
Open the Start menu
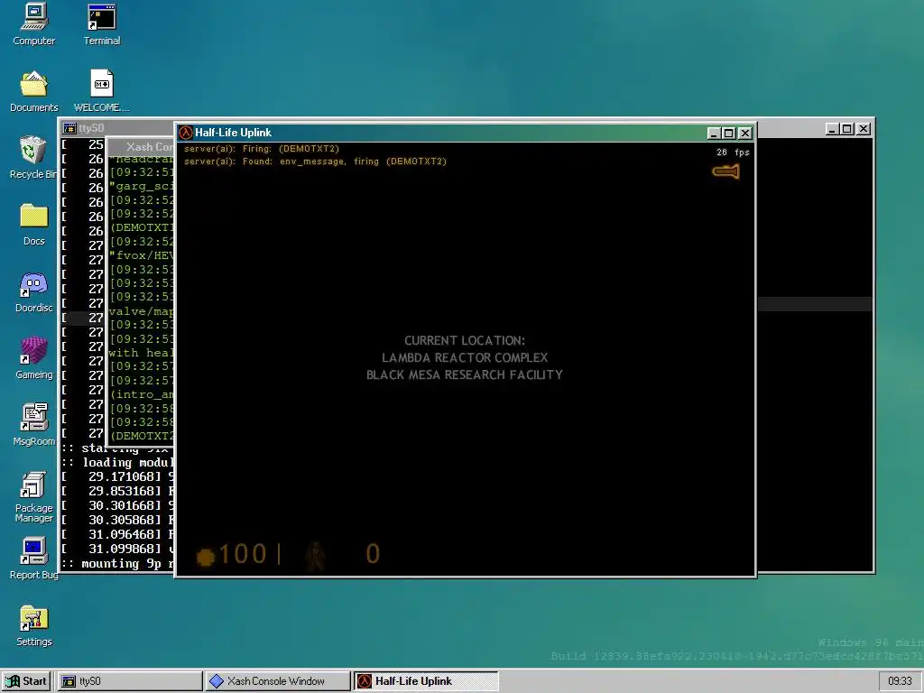point(26,681)
